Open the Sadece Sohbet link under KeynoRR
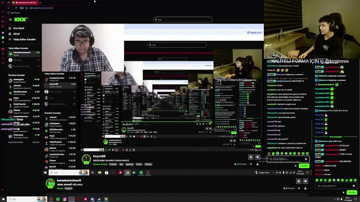This screenshot has height=202, width=360. click(x=100, y=164)
